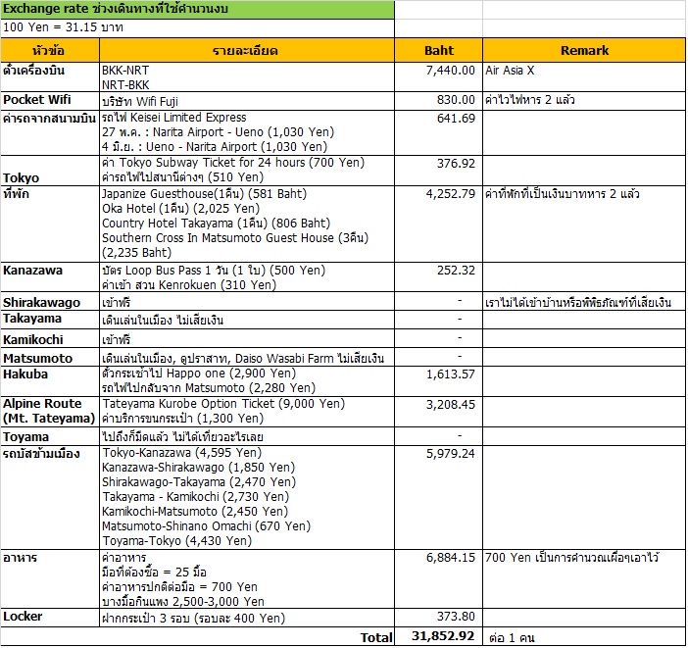Image resolution: width=688 pixels, height=648 pixels.
Task: Select the 'Hakuba' row label
Action: [50, 381]
